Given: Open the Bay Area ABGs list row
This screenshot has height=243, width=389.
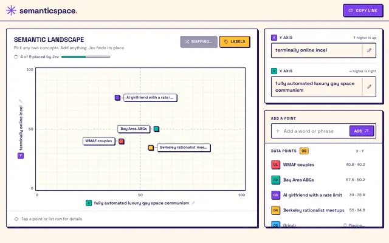Looking at the screenshot, I should (x=323, y=180).
